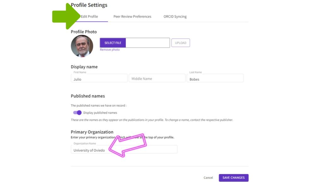Click the Profile Settings heading
The height and width of the screenshot is (182, 323).
click(x=89, y=5)
